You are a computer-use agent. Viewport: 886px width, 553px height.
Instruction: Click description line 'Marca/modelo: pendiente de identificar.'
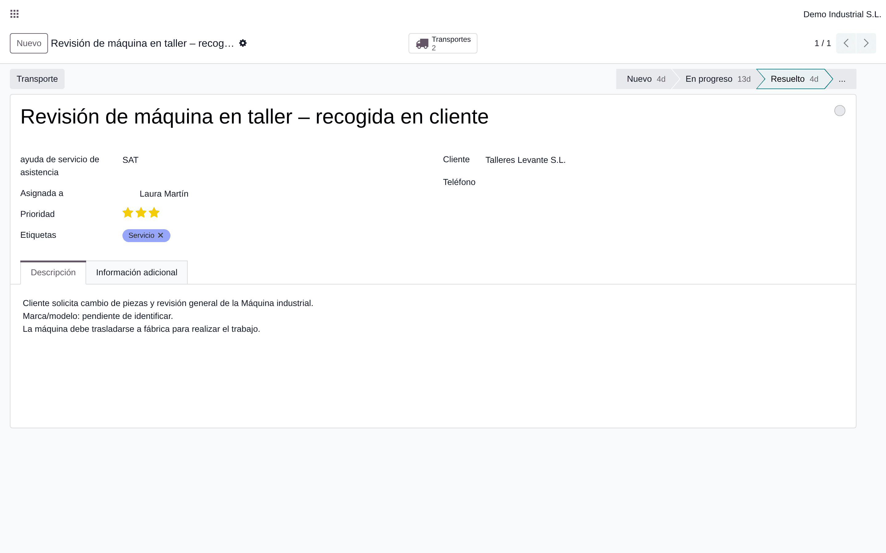click(98, 316)
